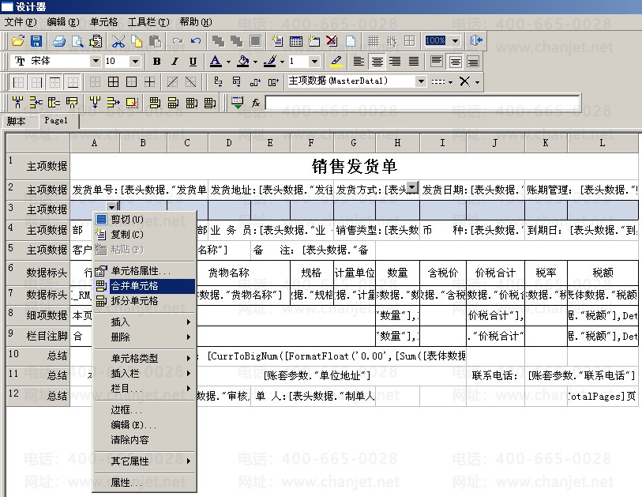Click the Open file folder icon
Image resolution: width=642 pixels, height=497 pixels.
click(17, 41)
